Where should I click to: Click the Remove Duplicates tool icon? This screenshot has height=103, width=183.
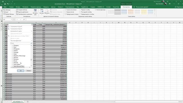[x=17, y=12]
